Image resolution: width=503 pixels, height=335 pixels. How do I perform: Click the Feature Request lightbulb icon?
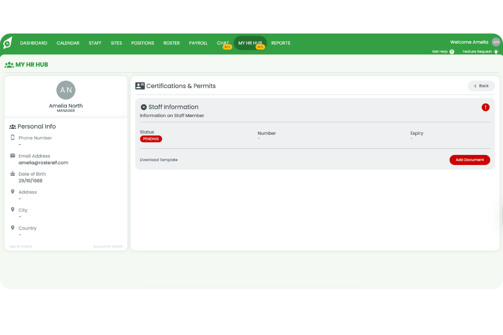(x=497, y=52)
